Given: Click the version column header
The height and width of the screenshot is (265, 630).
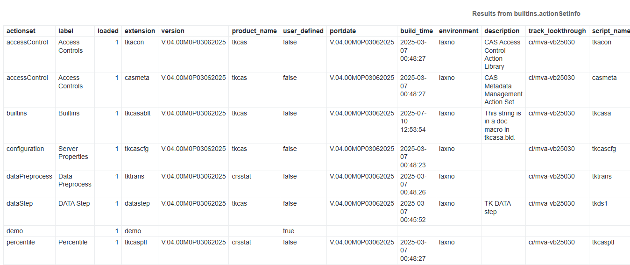Looking at the screenshot, I should point(173,31).
